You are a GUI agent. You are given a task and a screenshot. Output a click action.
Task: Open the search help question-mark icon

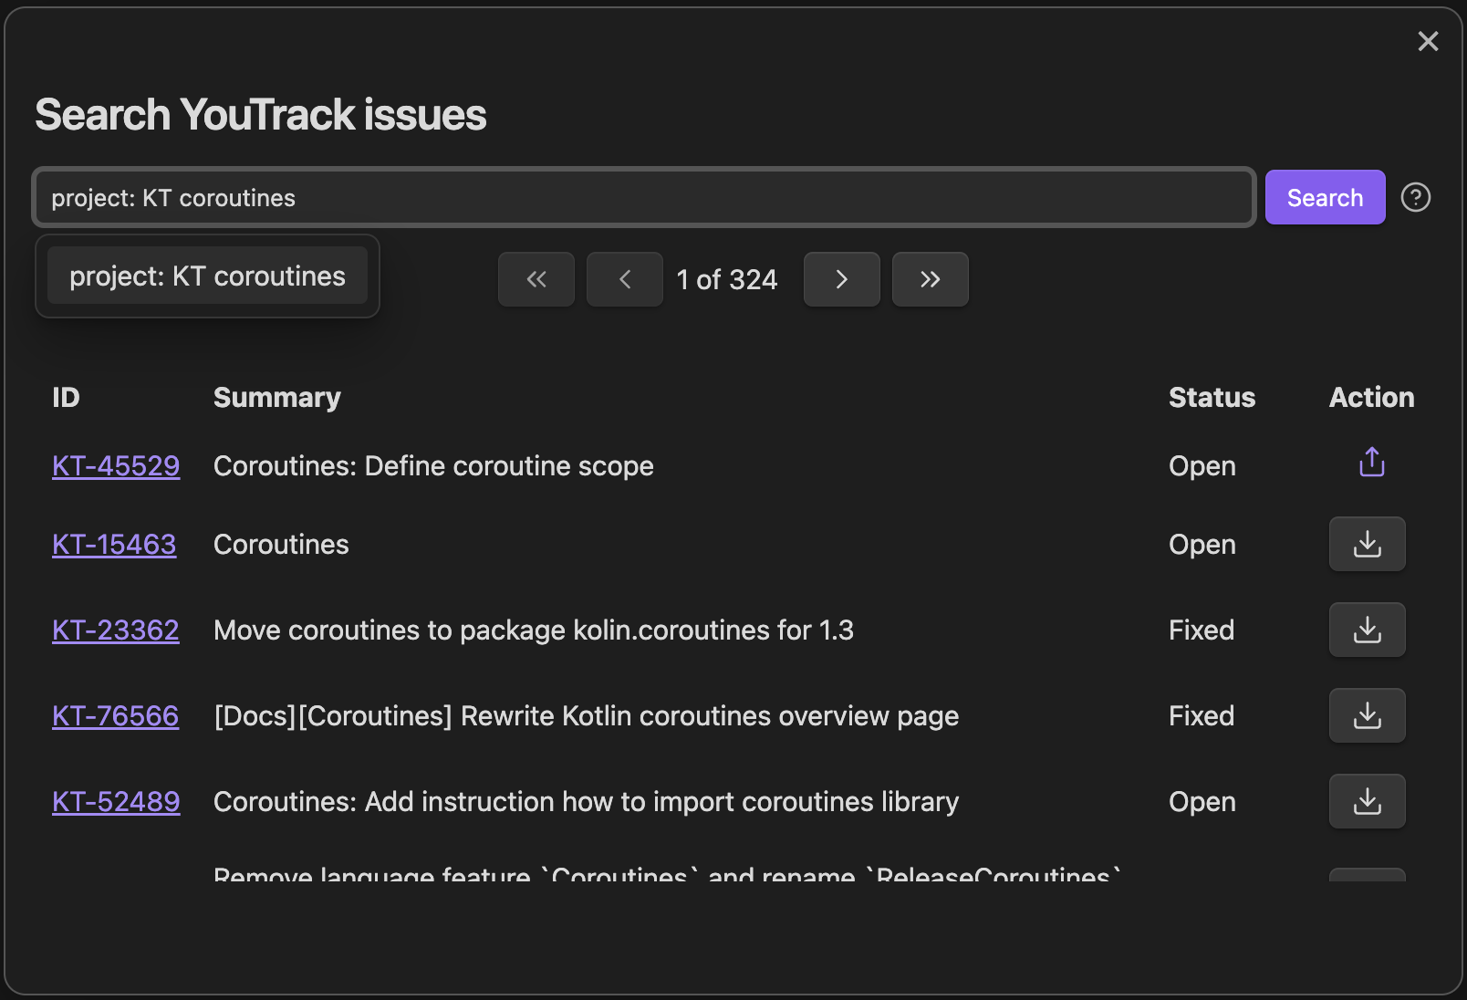coord(1415,197)
